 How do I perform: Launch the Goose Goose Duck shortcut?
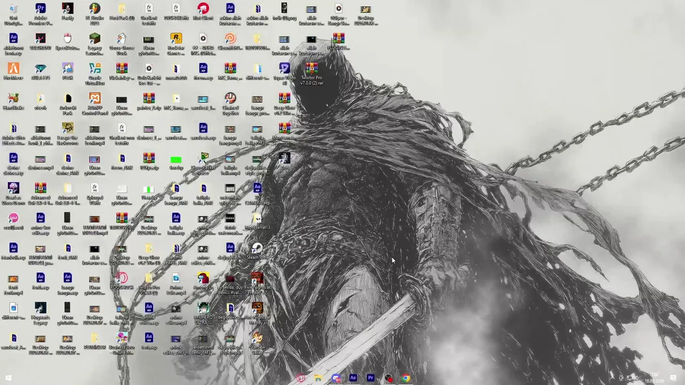(x=121, y=44)
